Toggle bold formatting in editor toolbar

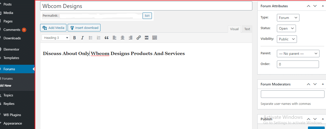pyautogui.click(x=74, y=38)
